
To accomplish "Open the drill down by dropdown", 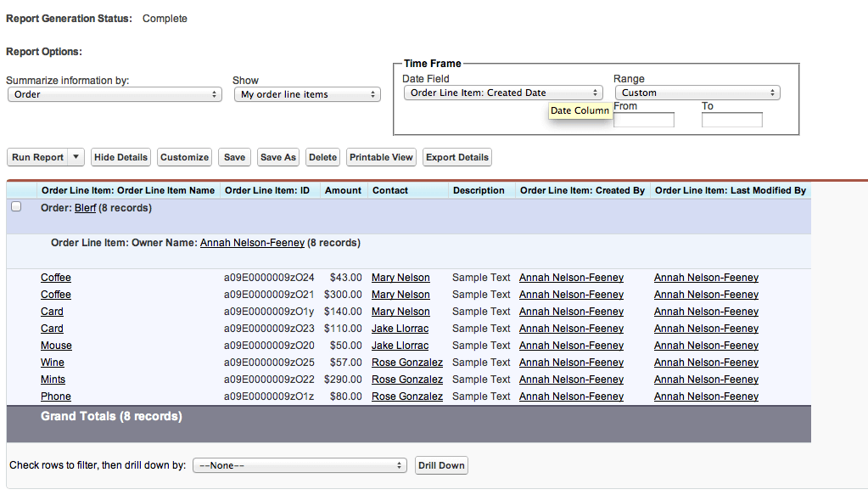I will coord(300,465).
